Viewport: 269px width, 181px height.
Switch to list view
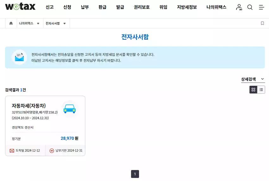point(261,90)
